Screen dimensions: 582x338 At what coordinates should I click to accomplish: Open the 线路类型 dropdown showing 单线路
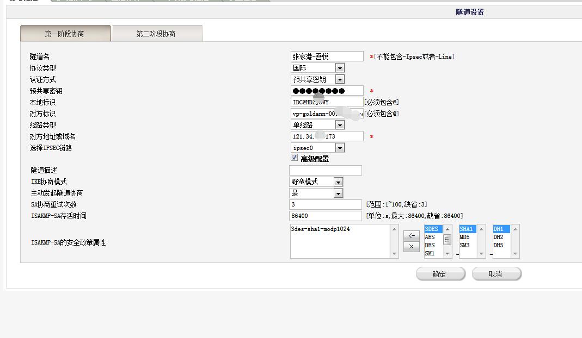318,125
